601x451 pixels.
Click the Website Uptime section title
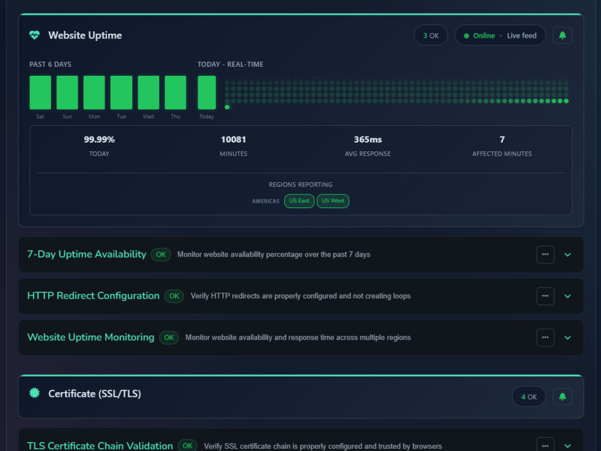coord(85,35)
